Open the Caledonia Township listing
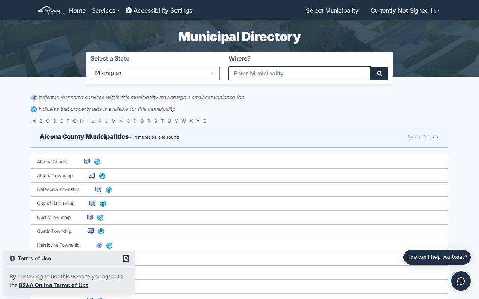 (58, 189)
